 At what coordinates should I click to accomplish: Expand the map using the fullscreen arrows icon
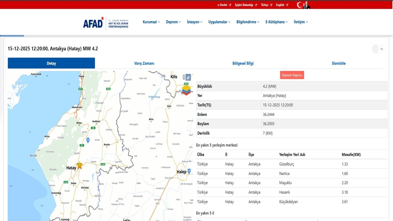click(188, 78)
